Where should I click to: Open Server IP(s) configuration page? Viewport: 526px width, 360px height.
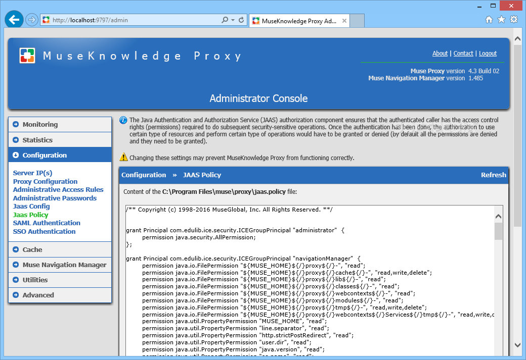pyautogui.click(x=32, y=173)
